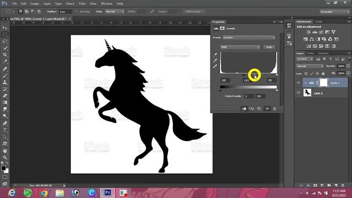Viewport: 352px width, 198px height.
Task: Pick the black point eyedropper in Levels
Action: point(215,54)
